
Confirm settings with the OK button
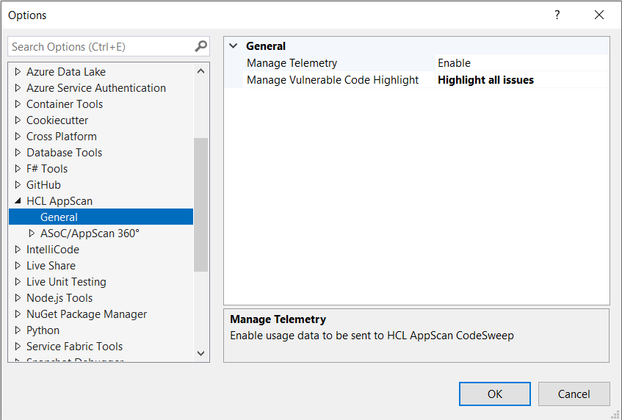click(x=495, y=394)
